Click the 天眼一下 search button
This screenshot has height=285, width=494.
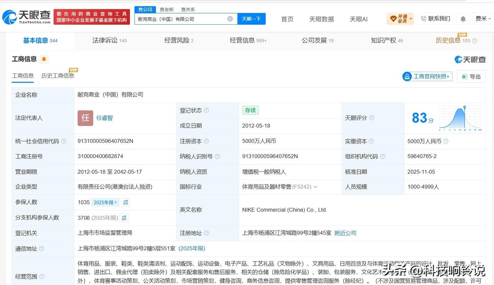coord(251,19)
